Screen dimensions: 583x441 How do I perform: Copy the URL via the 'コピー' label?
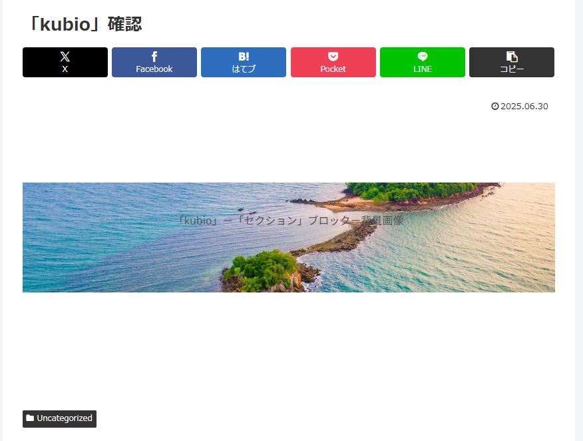[512, 69]
